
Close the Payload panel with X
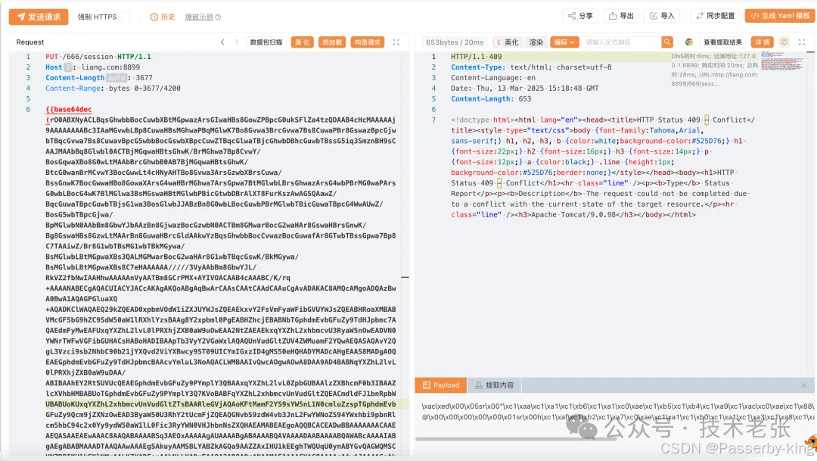tap(804, 385)
